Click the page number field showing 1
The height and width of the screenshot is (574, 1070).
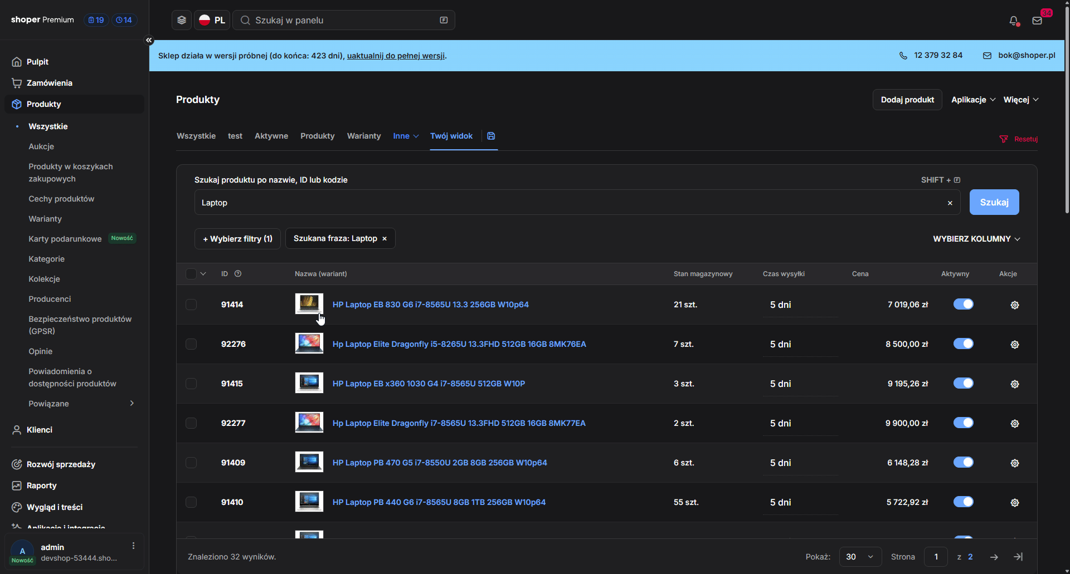pyautogui.click(x=936, y=557)
